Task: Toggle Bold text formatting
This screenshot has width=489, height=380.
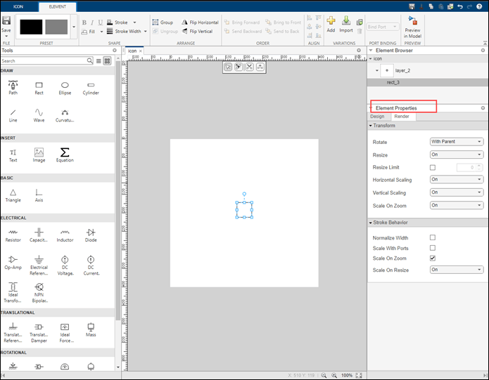Action: [x=84, y=22]
